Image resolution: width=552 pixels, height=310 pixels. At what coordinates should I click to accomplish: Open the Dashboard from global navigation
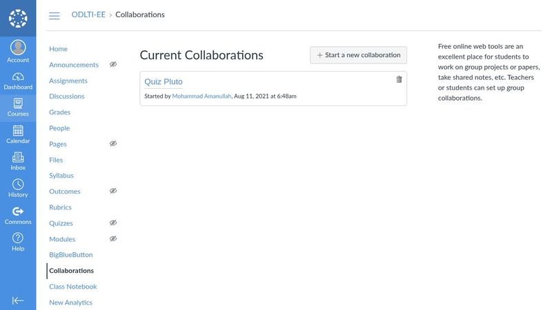(x=18, y=81)
